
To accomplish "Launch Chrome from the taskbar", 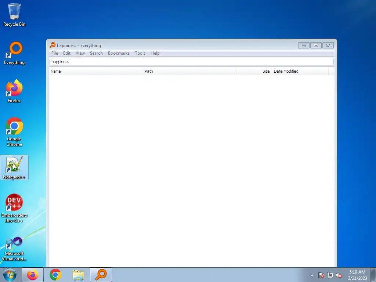I will (x=55, y=275).
